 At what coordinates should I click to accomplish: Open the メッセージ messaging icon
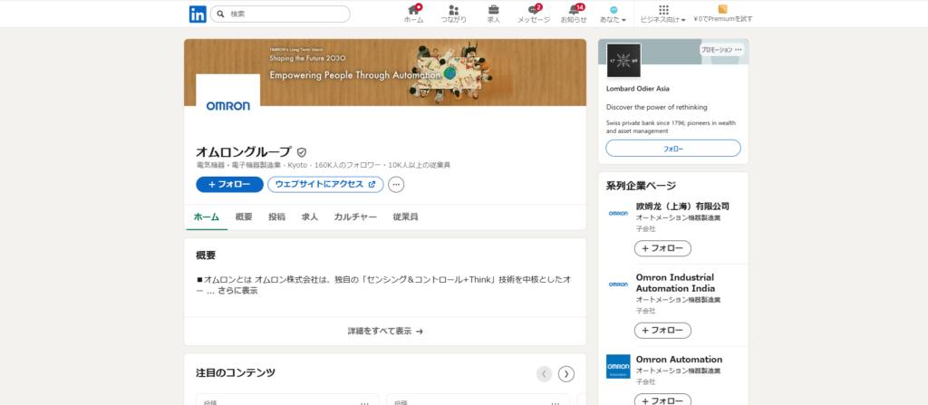(x=533, y=10)
